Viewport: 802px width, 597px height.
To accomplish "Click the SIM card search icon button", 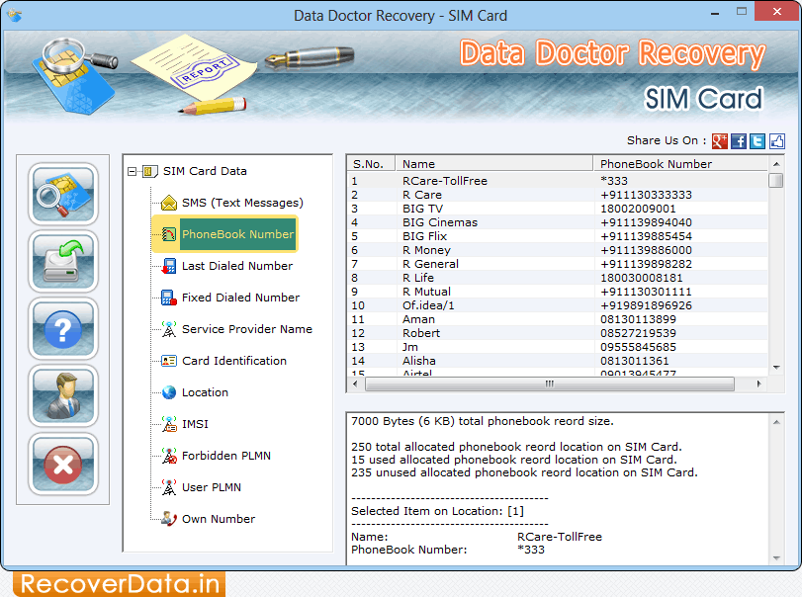I will click(x=63, y=194).
